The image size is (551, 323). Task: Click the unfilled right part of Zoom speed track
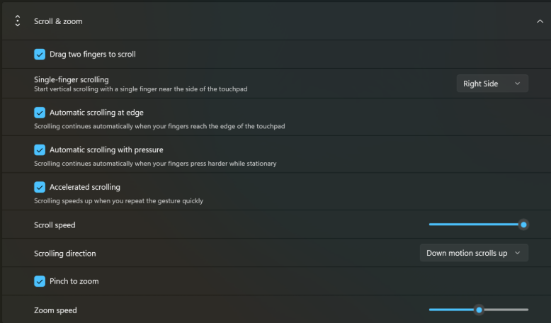click(x=506, y=310)
